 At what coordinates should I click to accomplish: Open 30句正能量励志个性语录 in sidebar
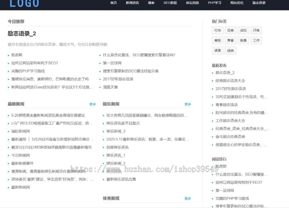click(x=241, y=97)
